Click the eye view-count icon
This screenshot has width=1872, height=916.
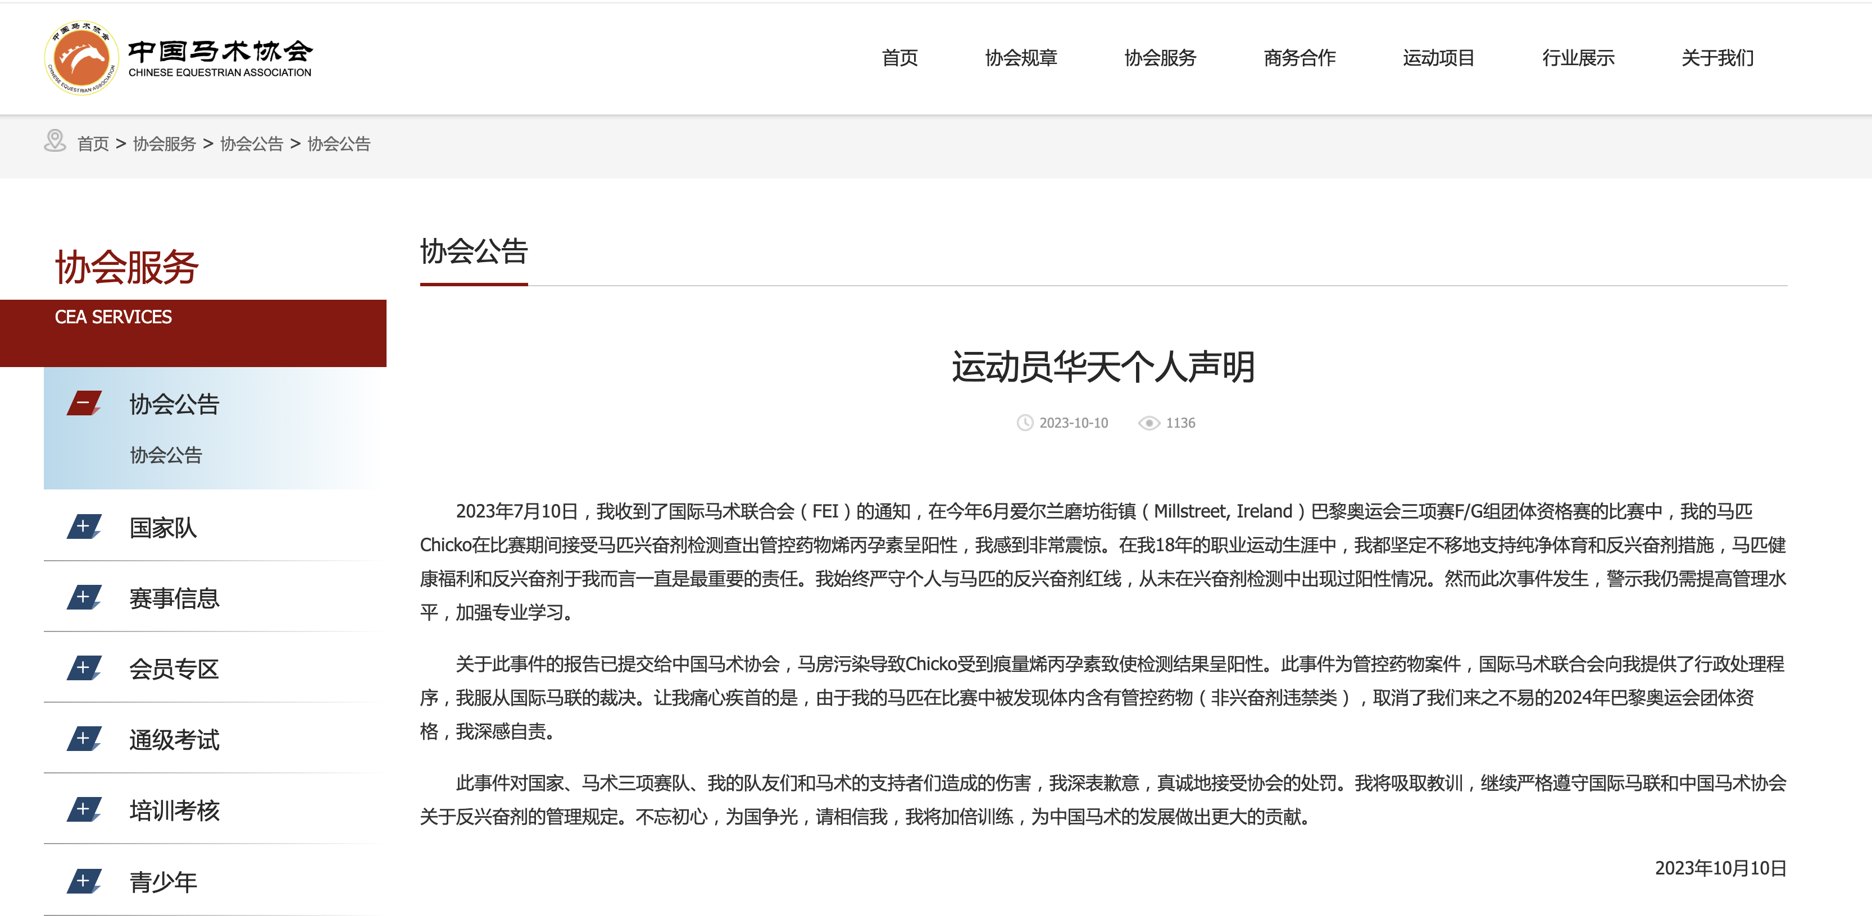1148,423
